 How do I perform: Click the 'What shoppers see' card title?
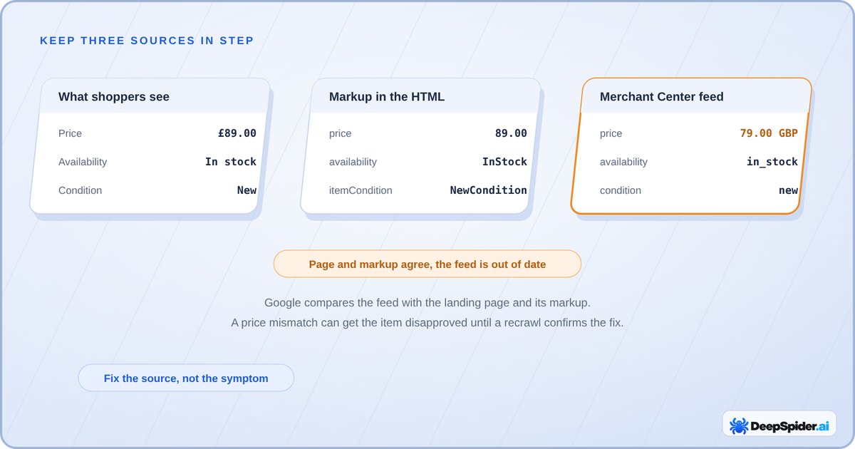[114, 96]
